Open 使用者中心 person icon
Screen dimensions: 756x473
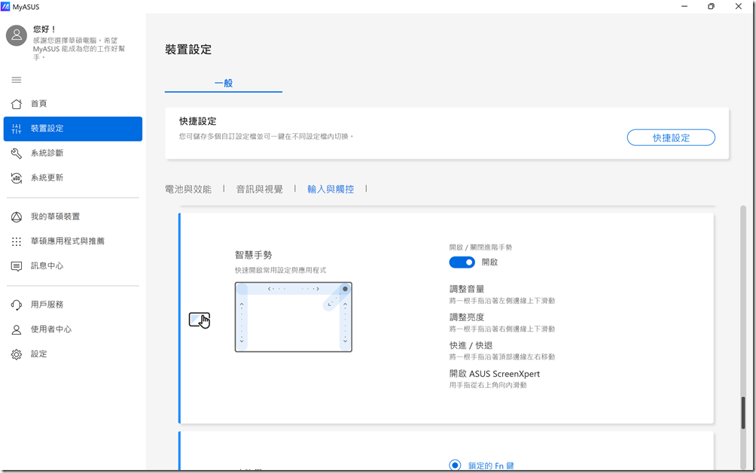17,329
